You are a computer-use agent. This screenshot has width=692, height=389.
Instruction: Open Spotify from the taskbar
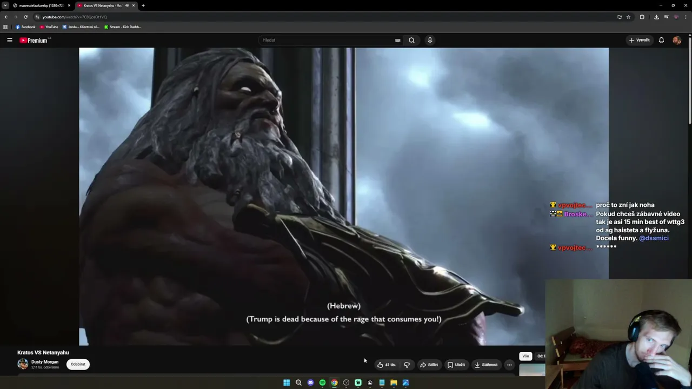click(x=322, y=383)
